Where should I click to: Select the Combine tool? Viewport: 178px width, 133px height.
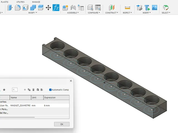click(x=33, y=8)
